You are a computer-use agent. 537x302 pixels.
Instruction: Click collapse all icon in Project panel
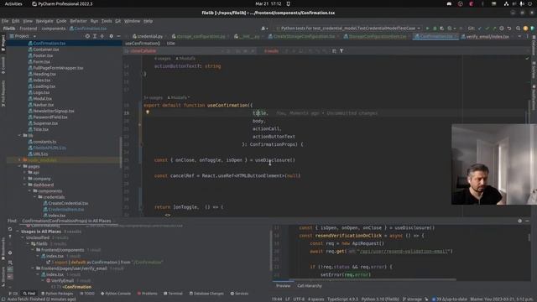tap(102, 36)
